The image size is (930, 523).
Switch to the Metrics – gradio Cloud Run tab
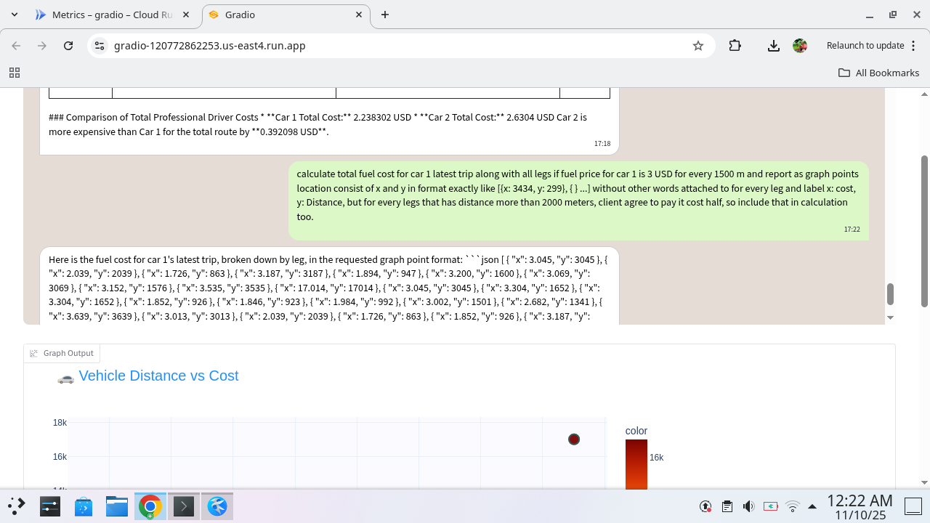[113, 15]
